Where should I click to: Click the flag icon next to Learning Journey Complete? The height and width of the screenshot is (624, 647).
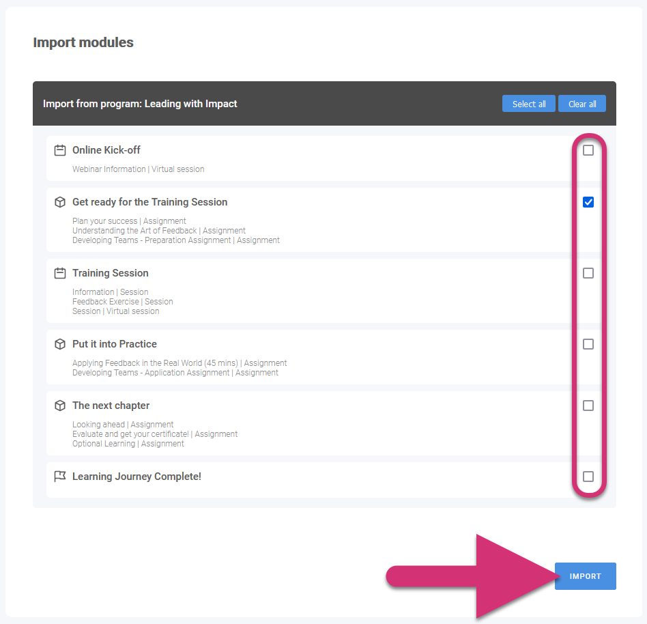(59, 476)
